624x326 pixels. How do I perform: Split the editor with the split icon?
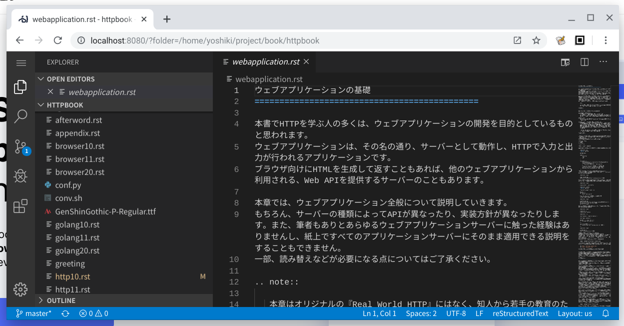pyautogui.click(x=584, y=62)
